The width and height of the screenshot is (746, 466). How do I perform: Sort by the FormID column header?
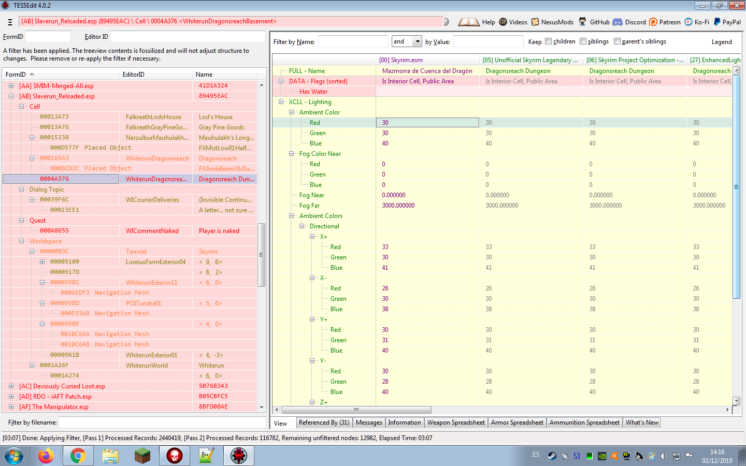pos(61,75)
